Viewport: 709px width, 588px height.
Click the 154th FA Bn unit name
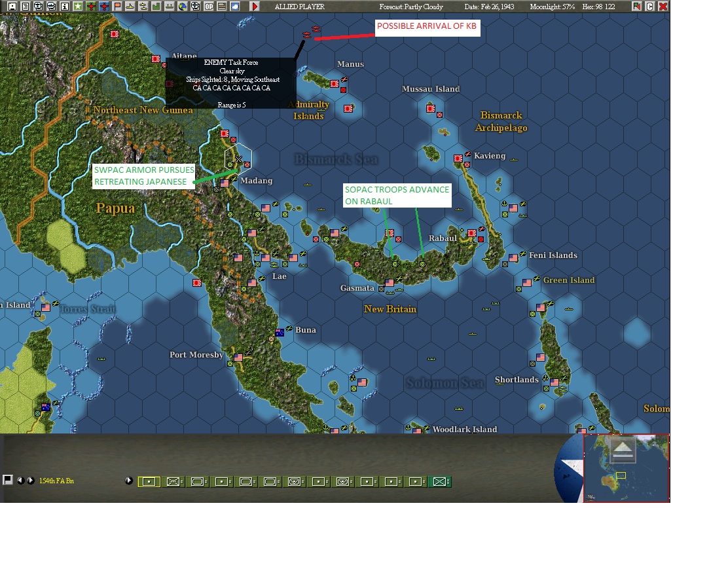(x=56, y=481)
